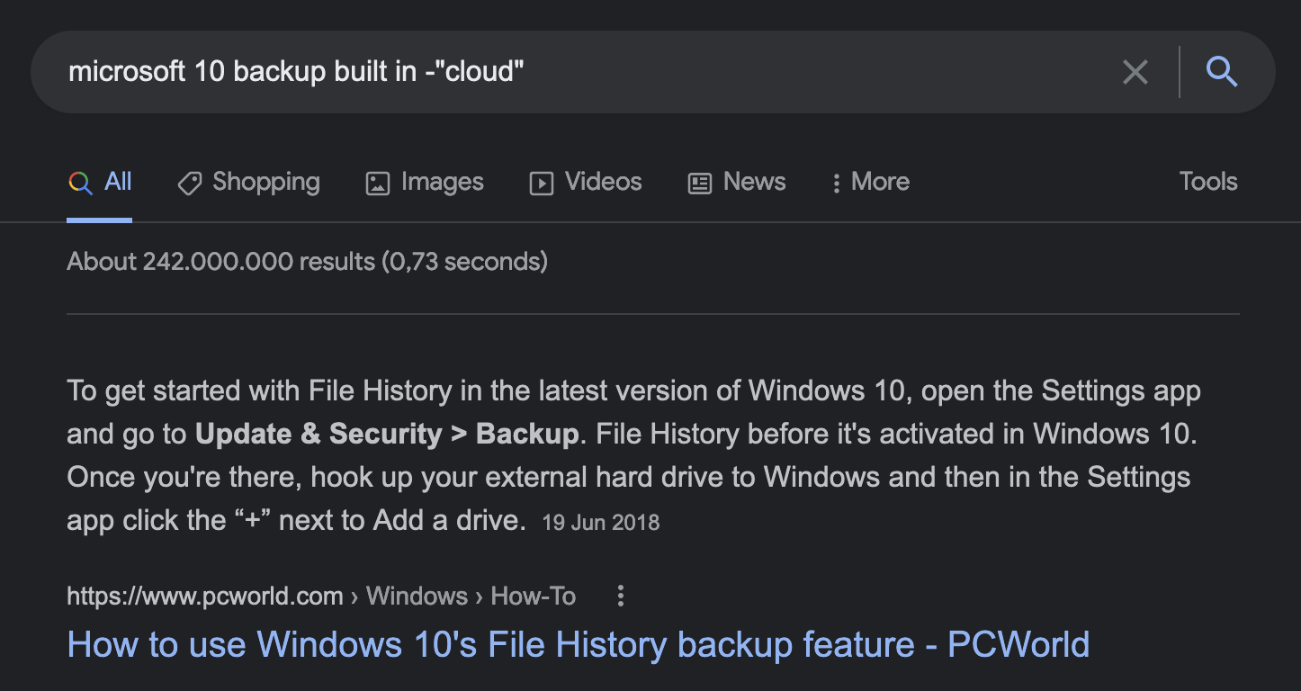Open the Tools options
Image resolution: width=1301 pixels, height=691 pixels.
[1207, 182]
